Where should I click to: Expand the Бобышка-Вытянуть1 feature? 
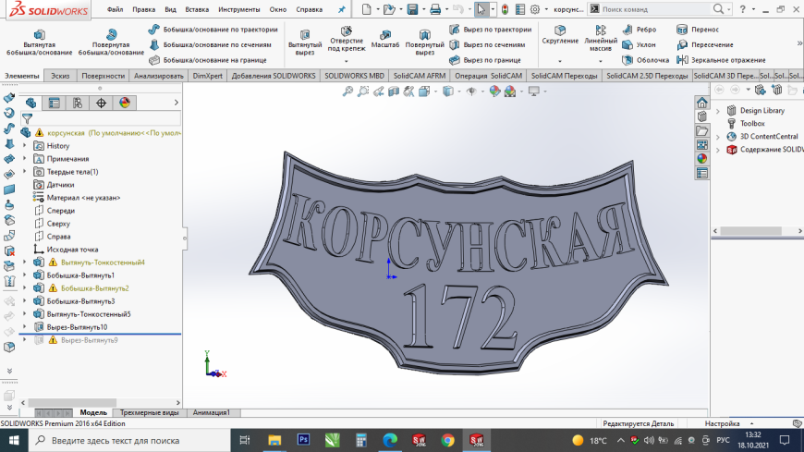coord(25,275)
